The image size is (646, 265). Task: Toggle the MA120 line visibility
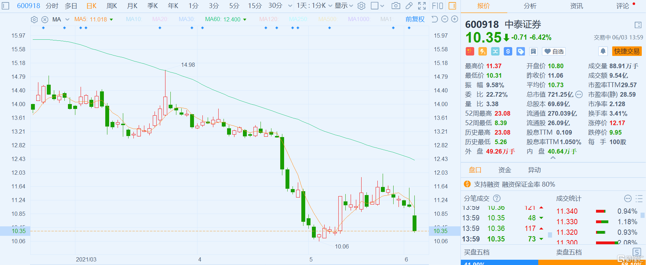pyautogui.click(x=269, y=19)
